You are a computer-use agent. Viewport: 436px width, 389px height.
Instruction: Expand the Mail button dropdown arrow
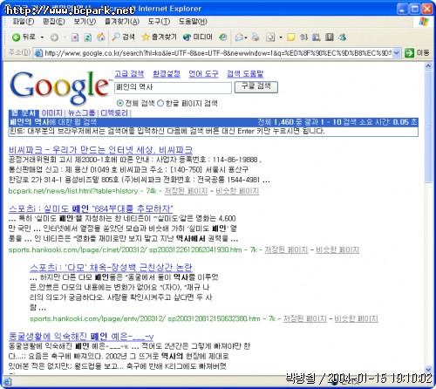pyautogui.click(x=246, y=38)
